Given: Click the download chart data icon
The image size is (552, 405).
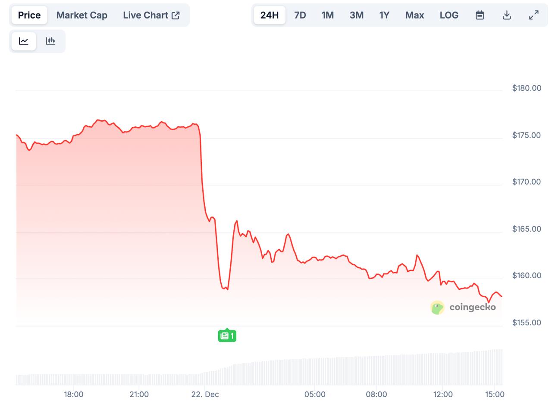Looking at the screenshot, I should click(507, 15).
